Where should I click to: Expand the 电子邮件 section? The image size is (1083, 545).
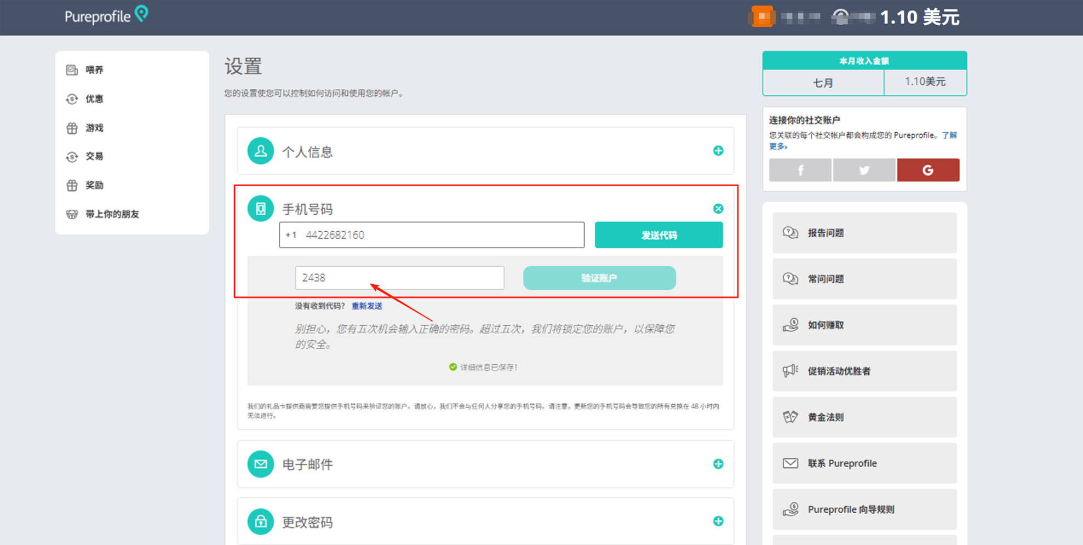pos(718,464)
